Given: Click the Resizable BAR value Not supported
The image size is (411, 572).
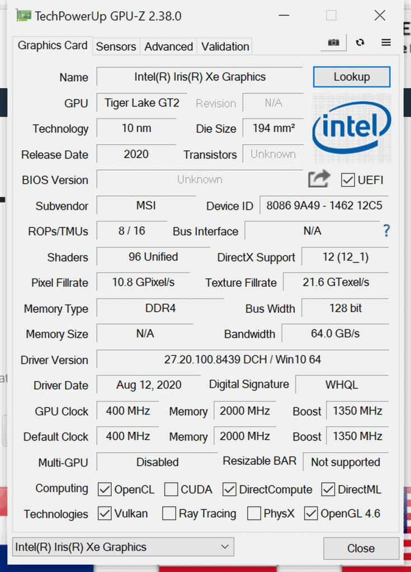Looking at the screenshot, I should click(x=346, y=462).
